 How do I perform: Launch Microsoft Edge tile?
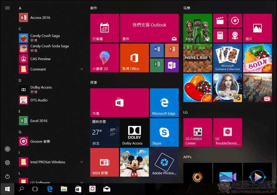click(164, 103)
